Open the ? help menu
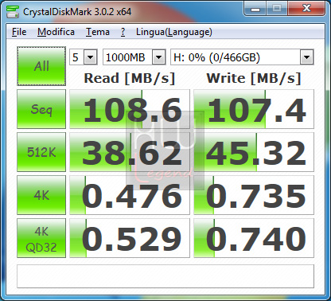Viewport: 331px width, 301px height. (123, 32)
